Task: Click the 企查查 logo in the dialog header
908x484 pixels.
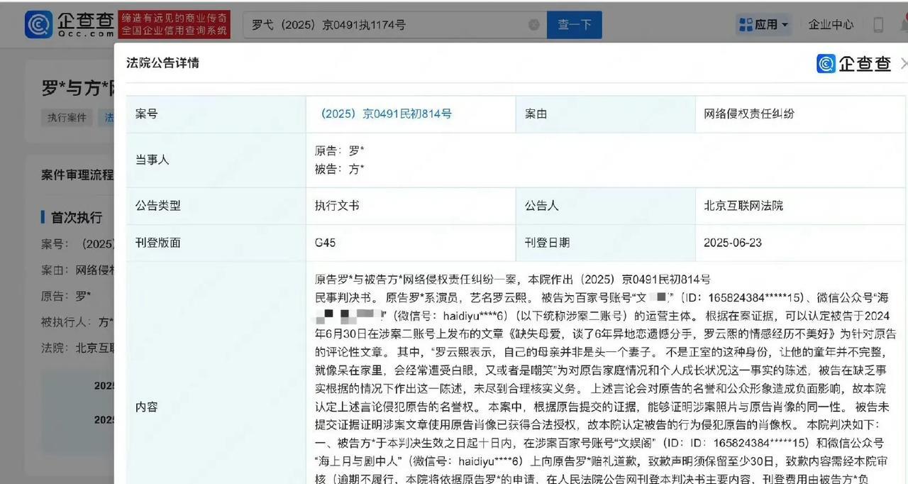Action: tap(854, 63)
